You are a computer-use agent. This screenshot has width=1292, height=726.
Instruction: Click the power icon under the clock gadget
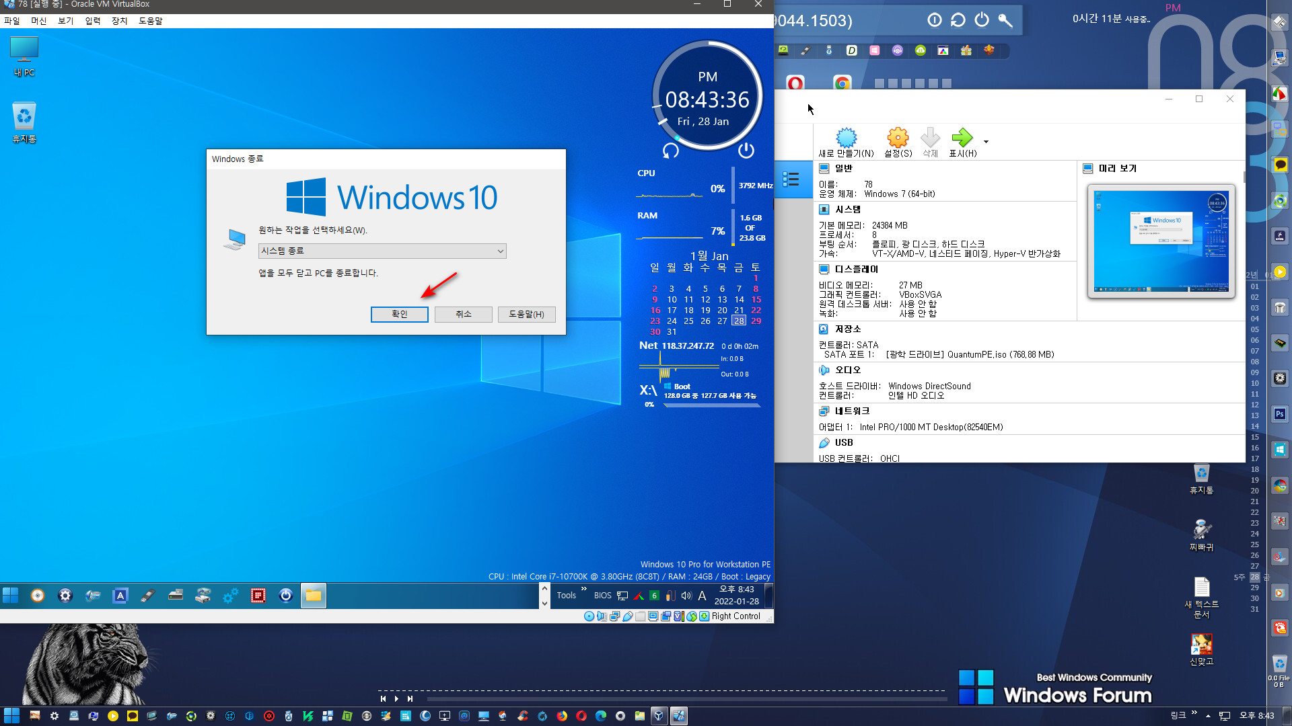[x=746, y=151]
